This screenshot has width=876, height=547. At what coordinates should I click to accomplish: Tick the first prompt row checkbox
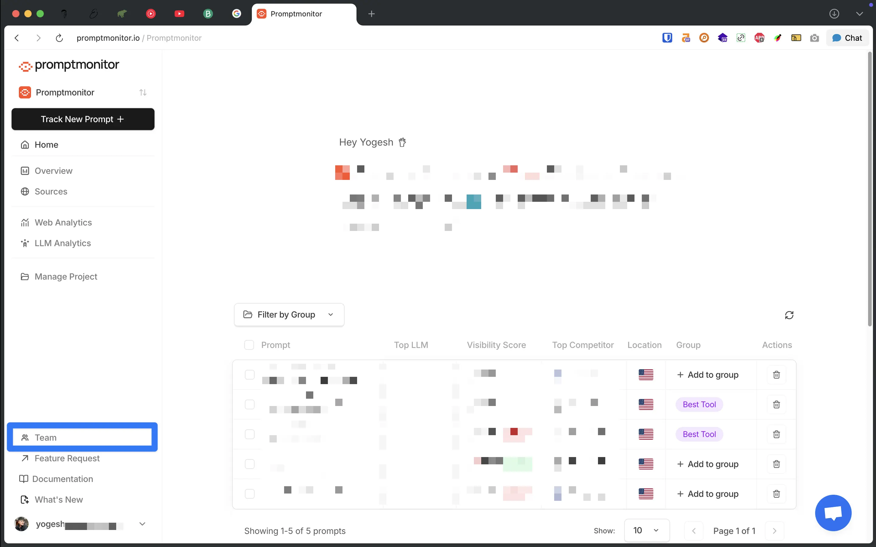(249, 375)
